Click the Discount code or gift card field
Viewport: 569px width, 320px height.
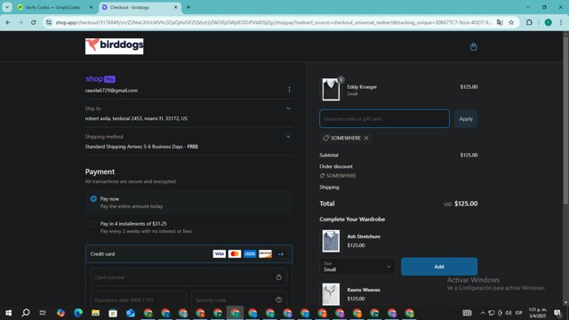(x=384, y=118)
